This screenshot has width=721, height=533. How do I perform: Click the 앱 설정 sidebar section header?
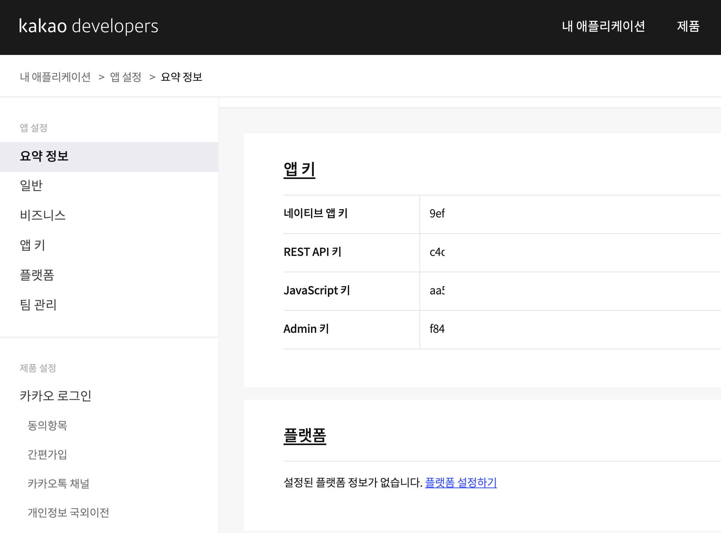tap(33, 128)
